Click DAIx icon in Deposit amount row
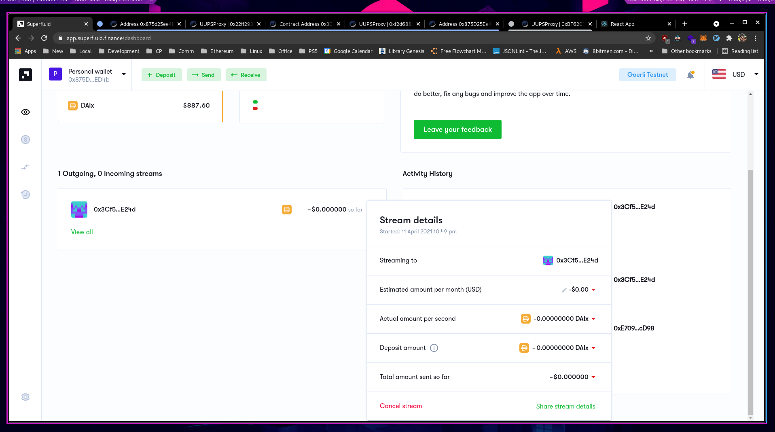775x432 pixels. click(524, 348)
